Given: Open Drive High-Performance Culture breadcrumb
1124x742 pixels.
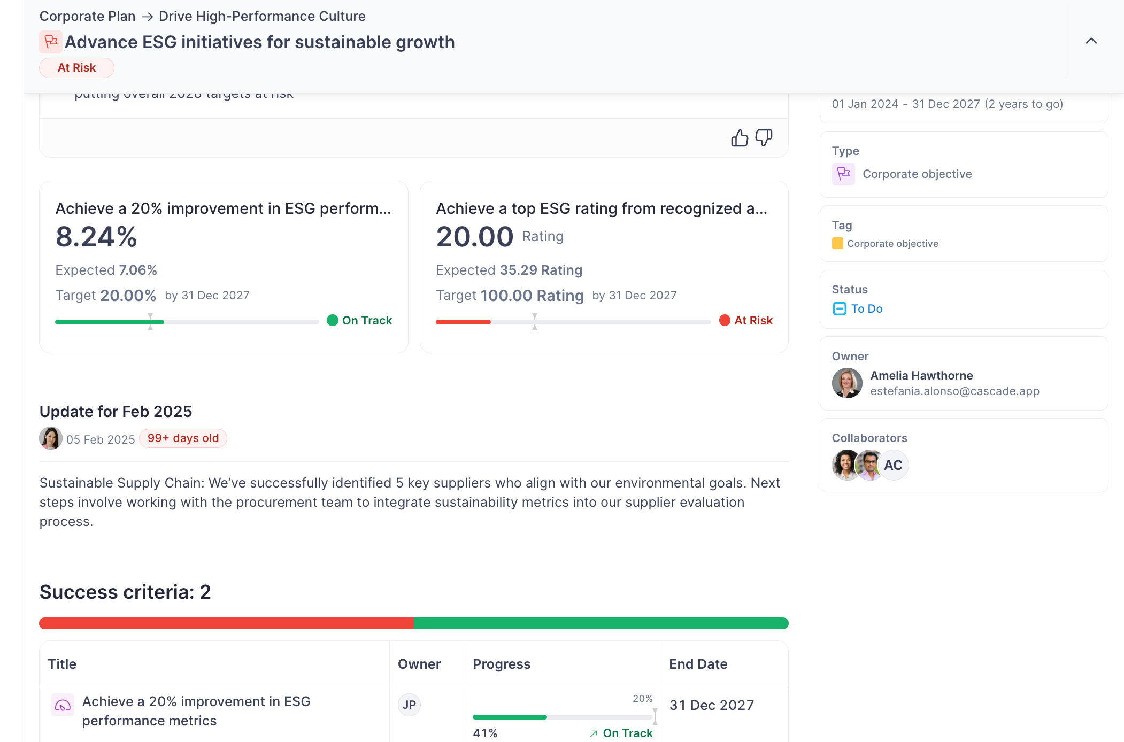Looking at the screenshot, I should coord(262,16).
